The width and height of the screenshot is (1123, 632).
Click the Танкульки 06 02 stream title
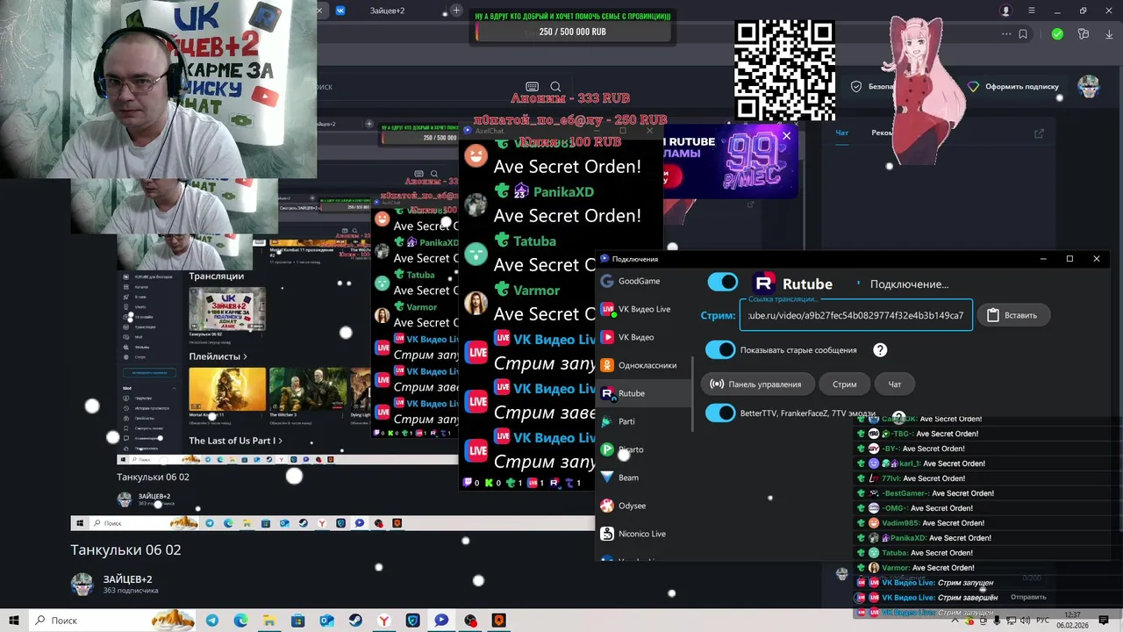[x=125, y=549]
